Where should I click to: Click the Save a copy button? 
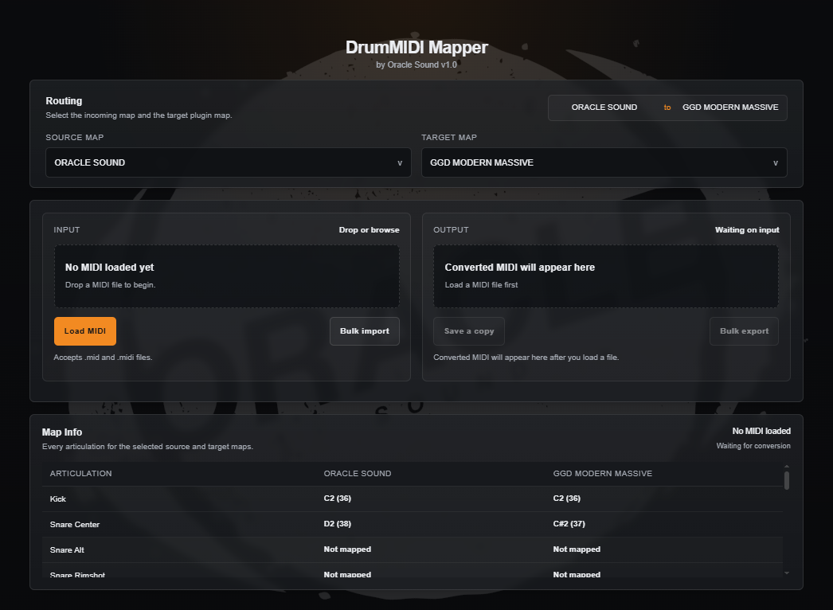click(469, 331)
